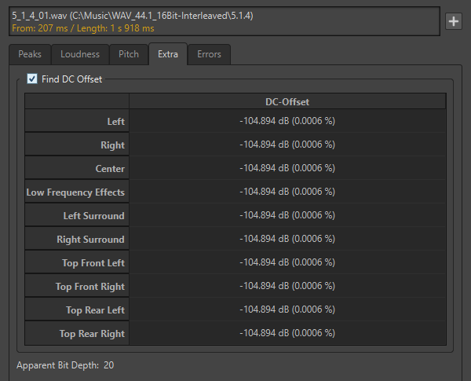Select the Pitch tab

129,54
